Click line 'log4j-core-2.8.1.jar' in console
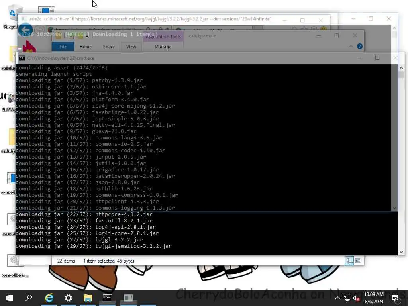This screenshot has width=408, height=306. point(87,233)
